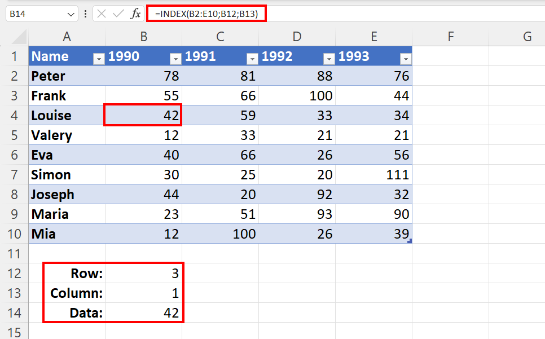Select column D header
This screenshot has width=545, height=339.
coord(297,37)
